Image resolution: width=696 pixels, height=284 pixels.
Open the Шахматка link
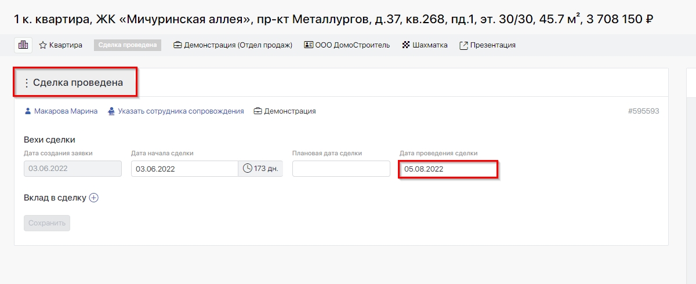click(430, 45)
